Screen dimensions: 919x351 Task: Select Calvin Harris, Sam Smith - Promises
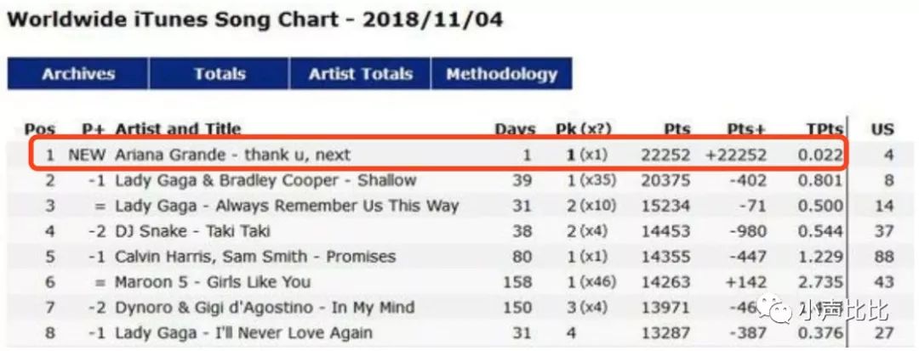point(255,257)
